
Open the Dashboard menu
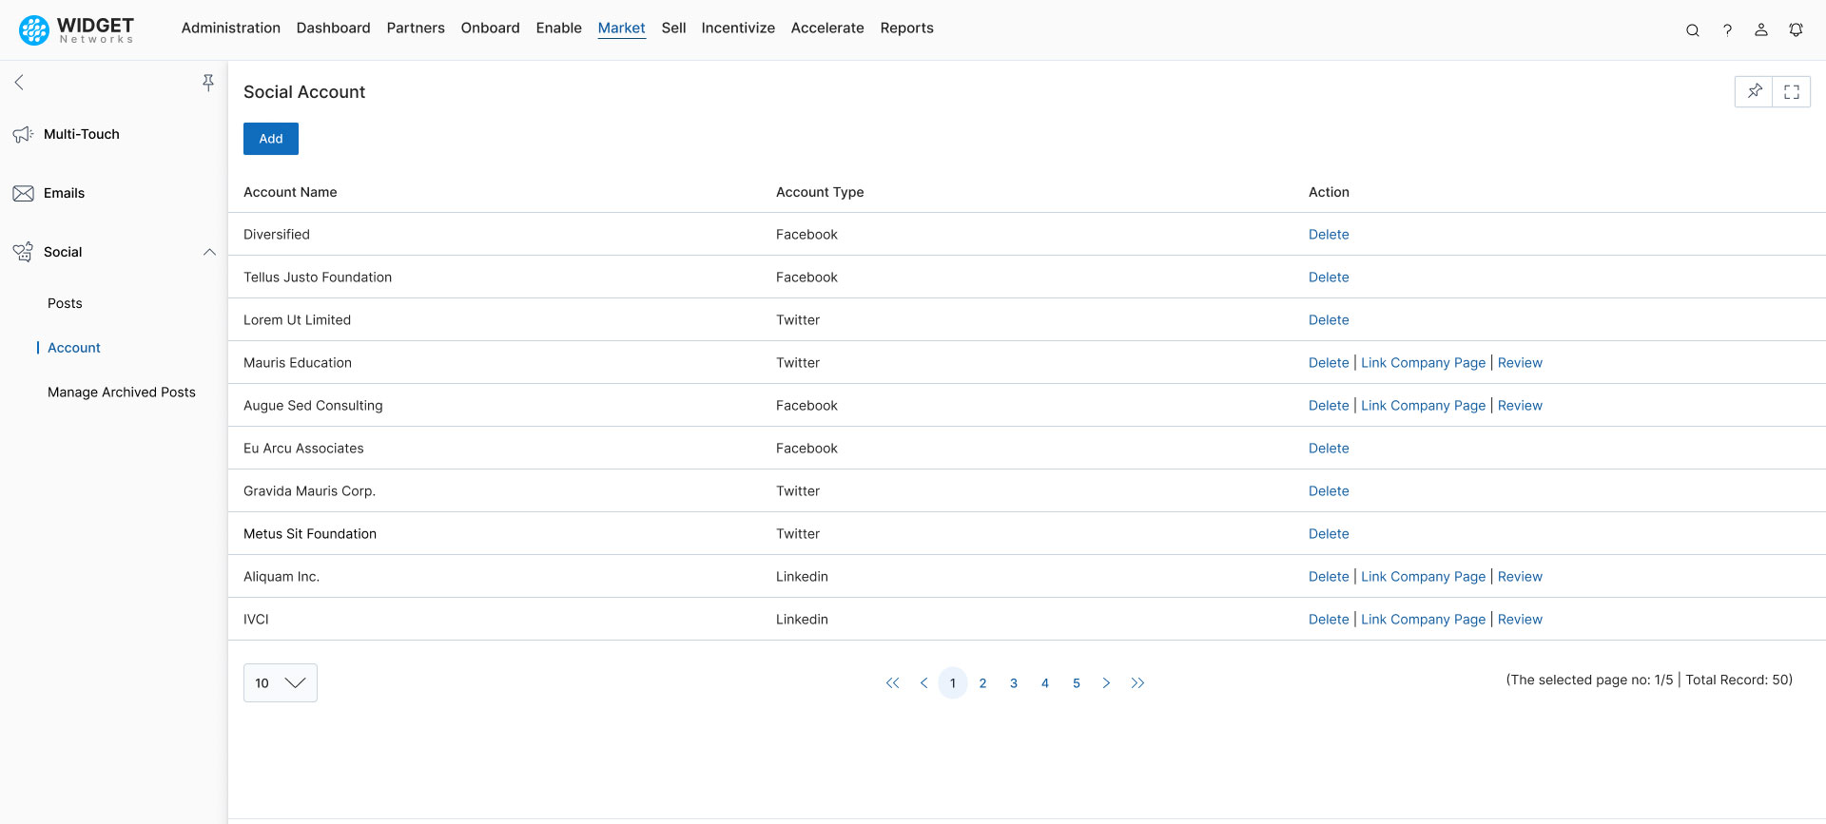[x=334, y=29]
